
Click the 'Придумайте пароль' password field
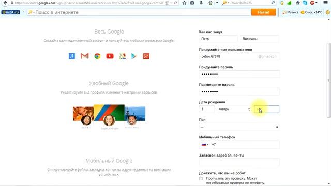[x=239, y=74]
